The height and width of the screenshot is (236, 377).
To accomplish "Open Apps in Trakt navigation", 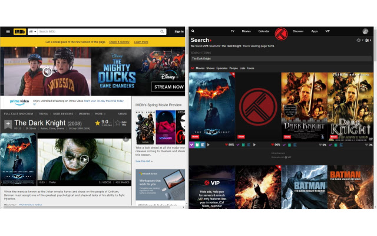I will 314,31.
